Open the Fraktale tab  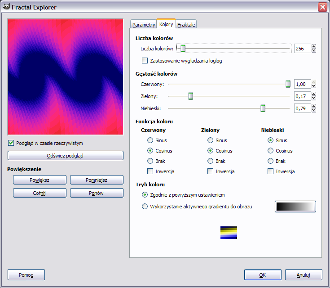(x=186, y=25)
